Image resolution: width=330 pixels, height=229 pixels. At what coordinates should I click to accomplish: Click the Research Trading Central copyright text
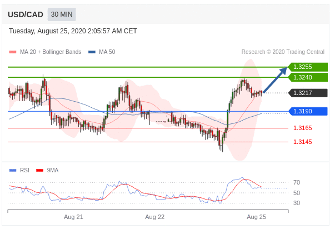[283, 52]
